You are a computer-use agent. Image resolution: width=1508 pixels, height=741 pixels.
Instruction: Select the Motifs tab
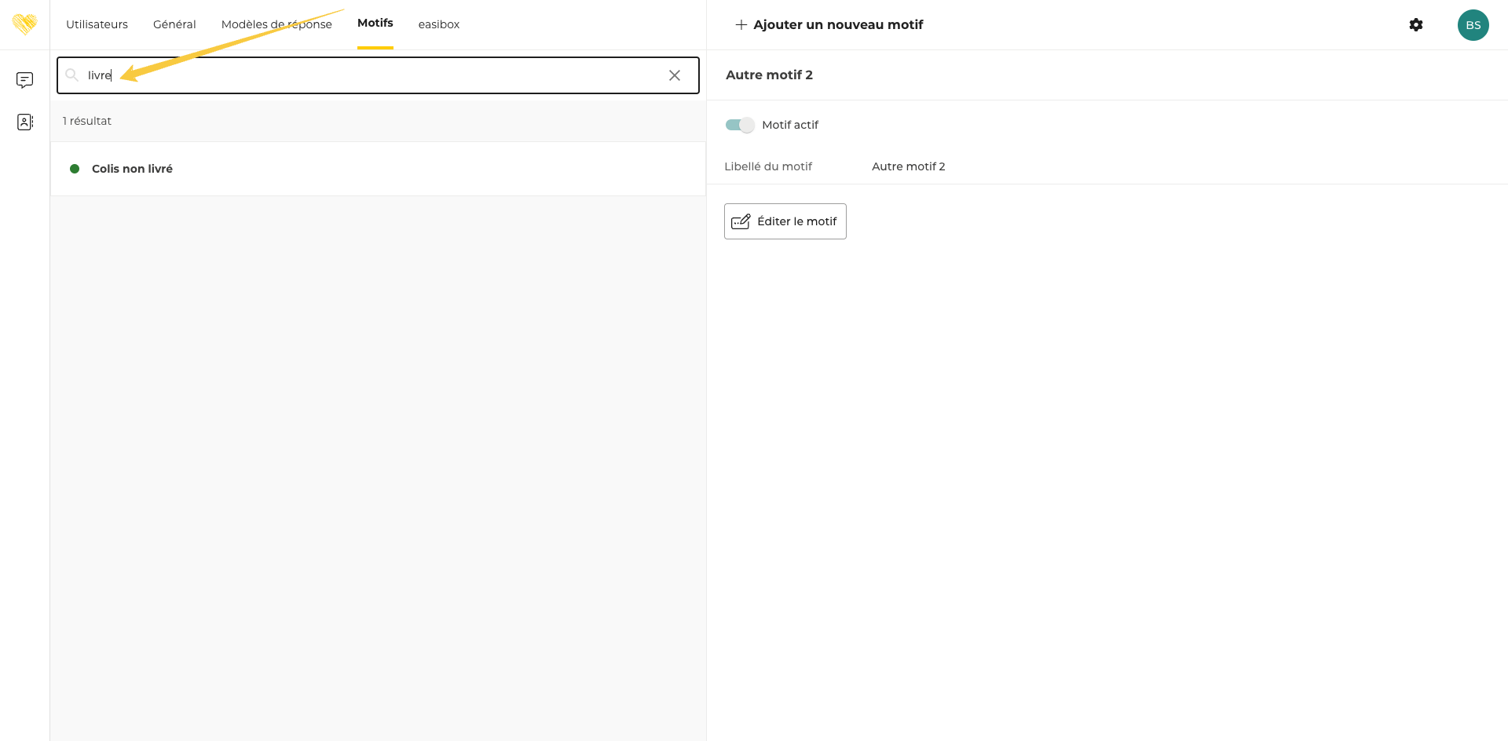click(x=375, y=24)
